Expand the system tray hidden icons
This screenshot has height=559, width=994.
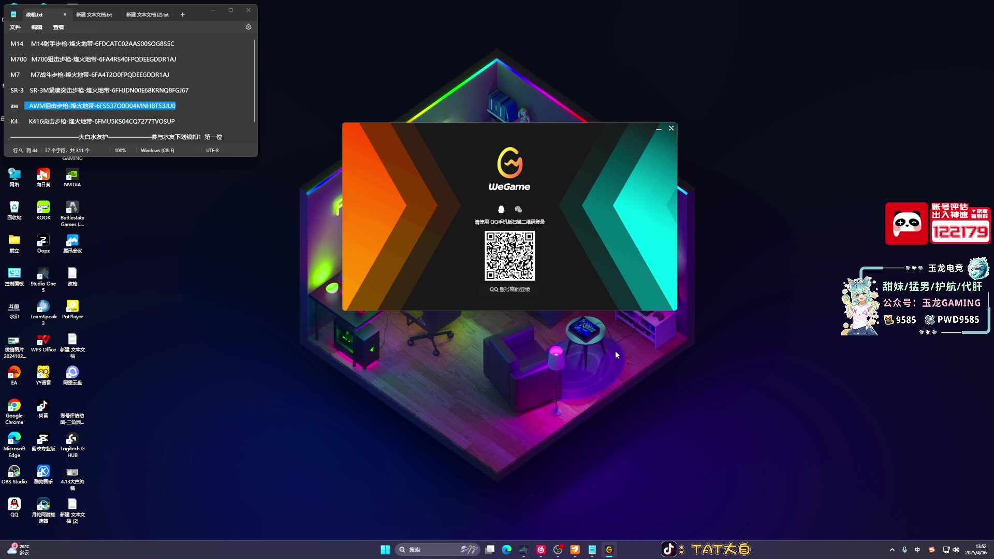[892, 550]
